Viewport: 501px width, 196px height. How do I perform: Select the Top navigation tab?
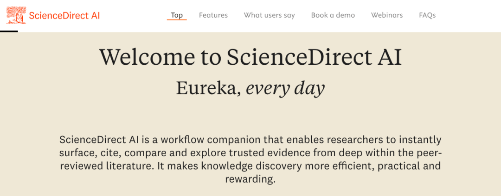click(x=177, y=15)
